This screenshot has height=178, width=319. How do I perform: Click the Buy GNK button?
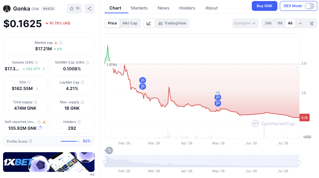tap(264, 6)
